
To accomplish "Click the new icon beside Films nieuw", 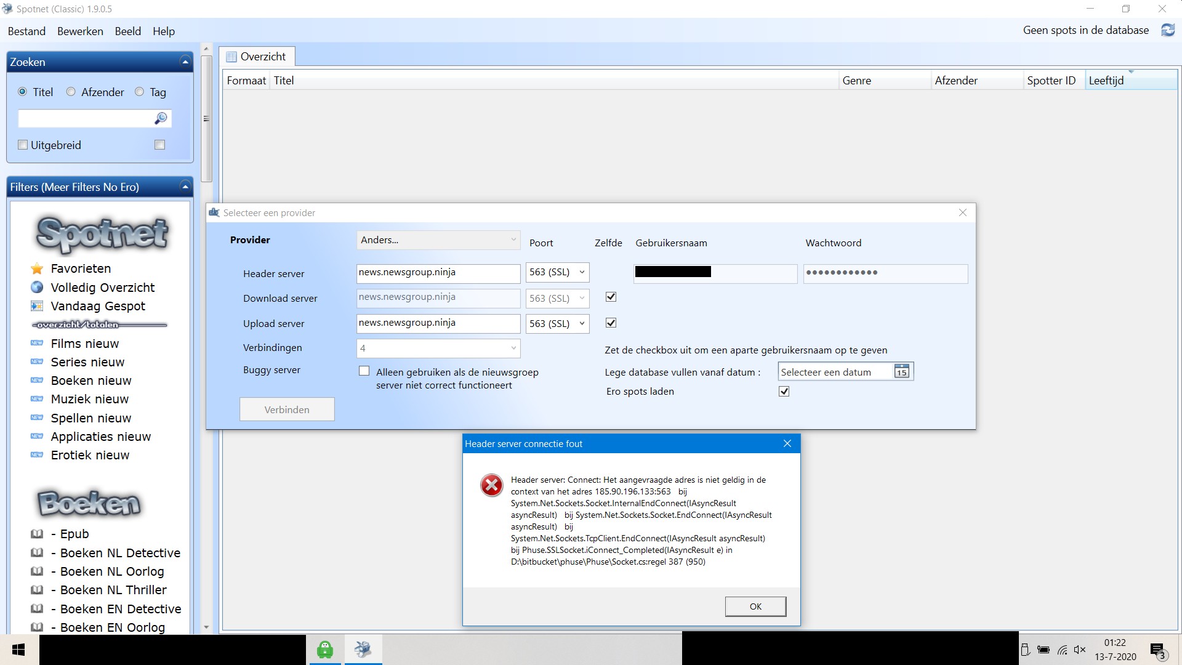I will pos(37,343).
